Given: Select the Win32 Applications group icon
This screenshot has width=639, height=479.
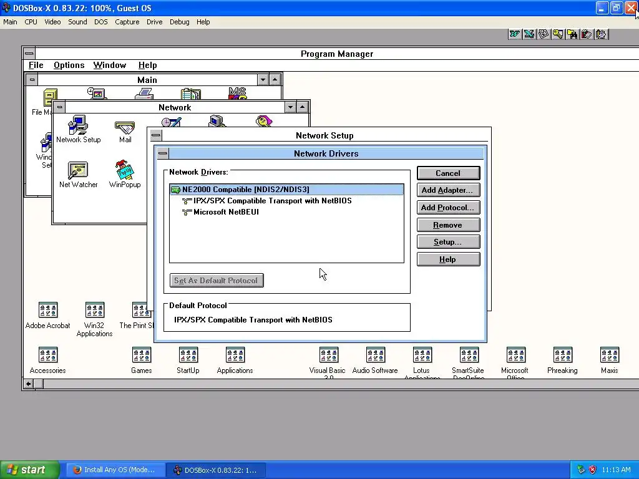Looking at the screenshot, I should pos(95,319).
